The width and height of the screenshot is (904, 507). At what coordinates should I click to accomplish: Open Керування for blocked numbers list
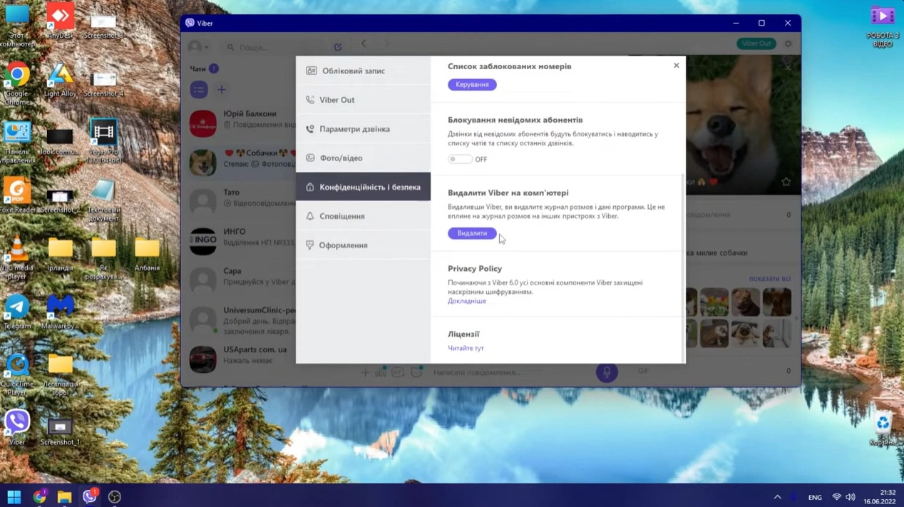coord(472,84)
